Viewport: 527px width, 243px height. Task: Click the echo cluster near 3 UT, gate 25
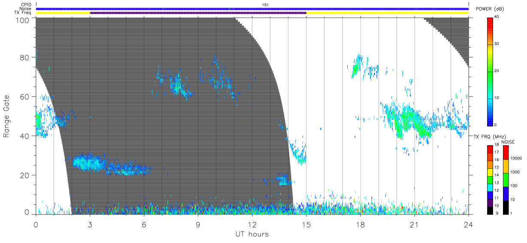coord(89,163)
